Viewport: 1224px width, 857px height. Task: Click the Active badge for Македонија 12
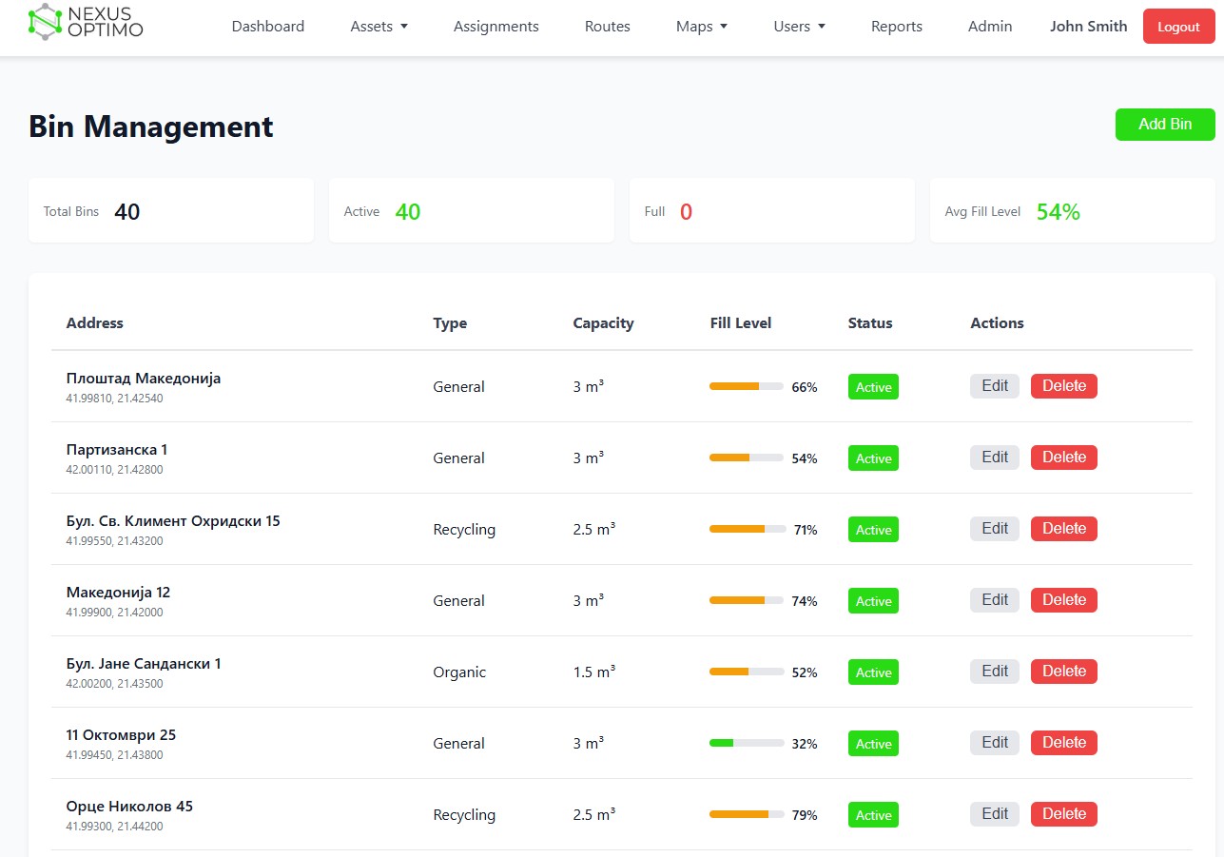tap(873, 601)
